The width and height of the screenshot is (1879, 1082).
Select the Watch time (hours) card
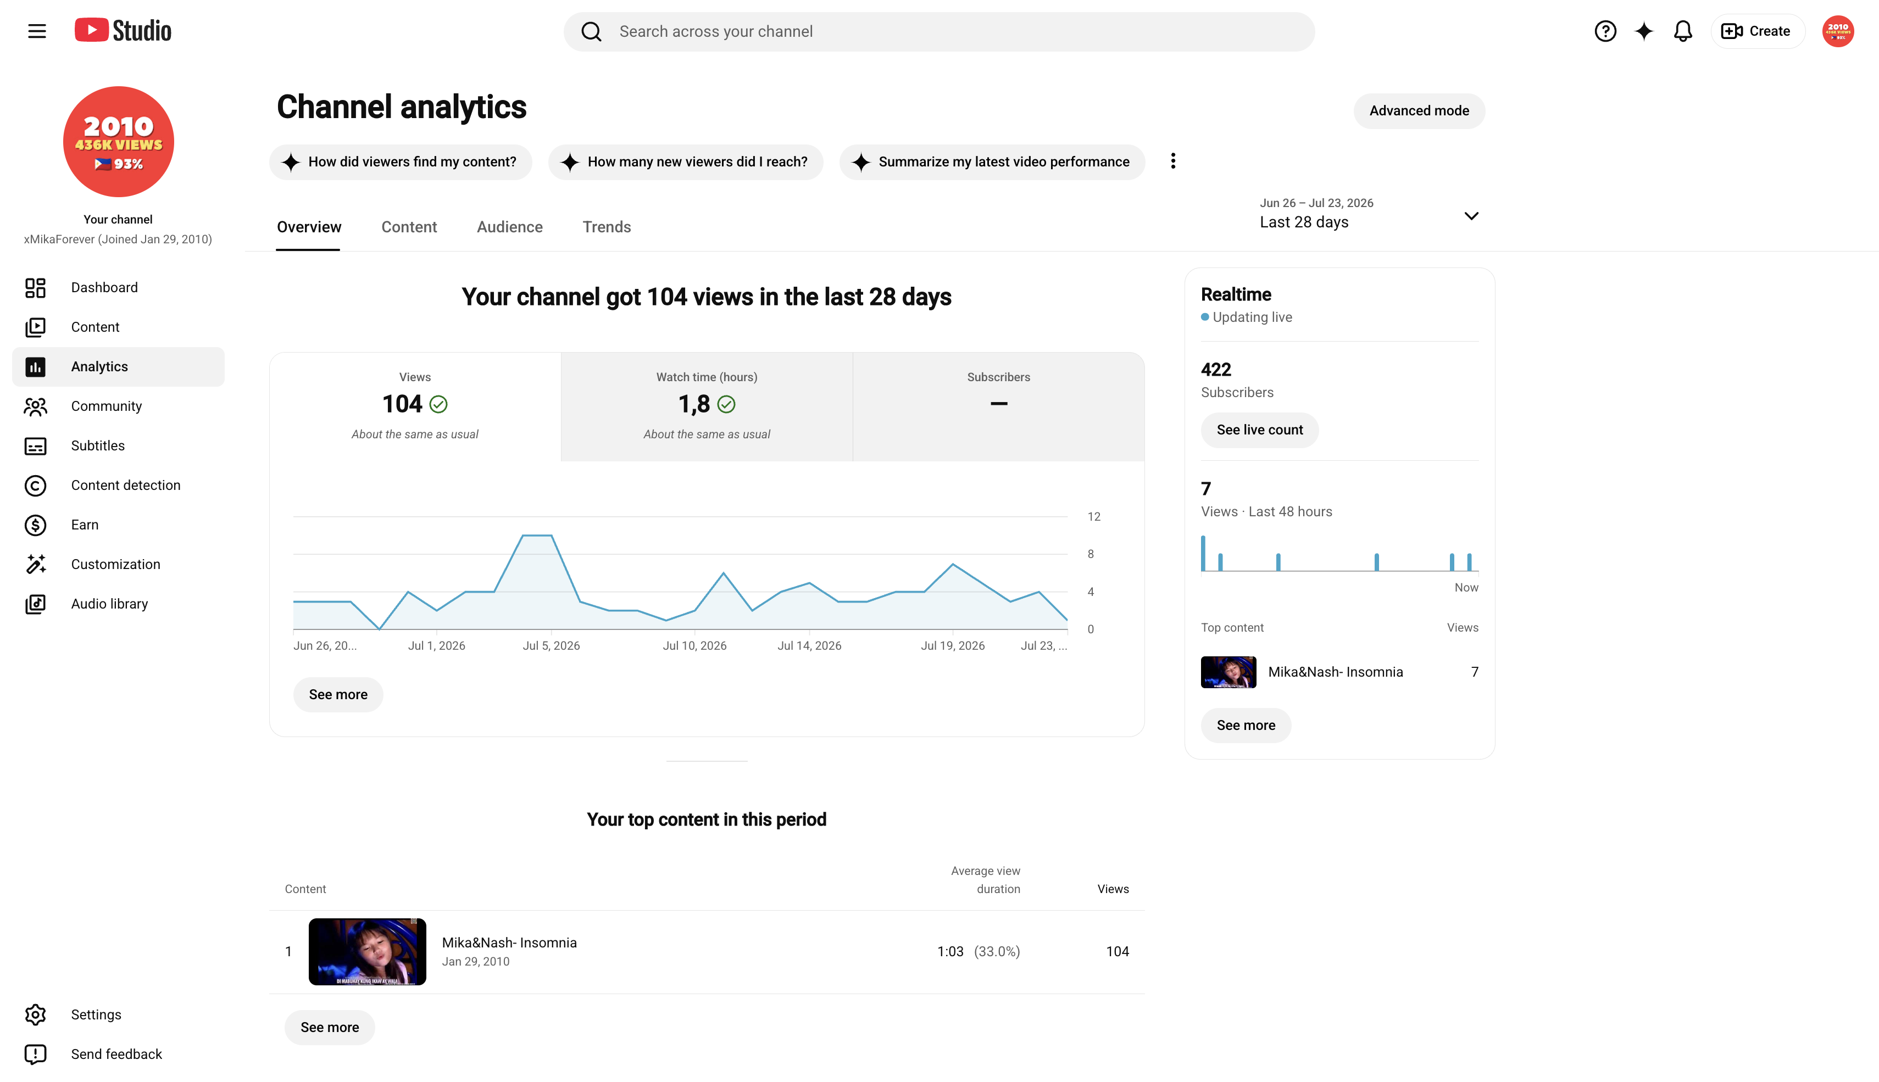pos(706,406)
